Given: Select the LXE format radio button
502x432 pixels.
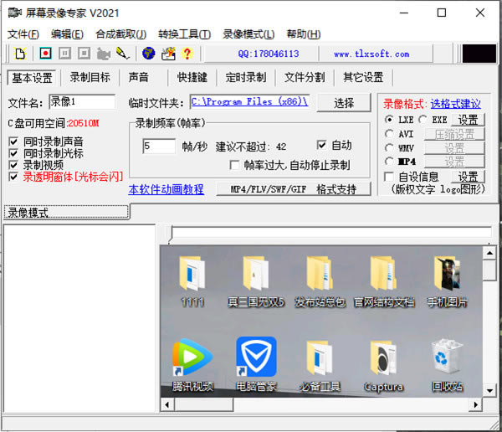Looking at the screenshot, I should pos(389,119).
